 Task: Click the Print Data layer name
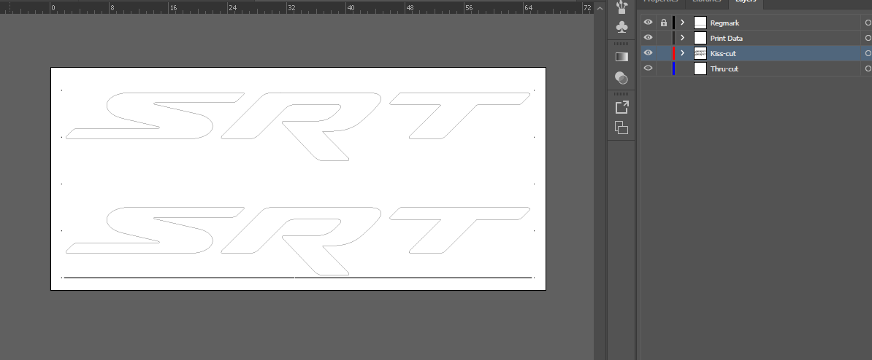pyautogui.click(x=726, y=39)
